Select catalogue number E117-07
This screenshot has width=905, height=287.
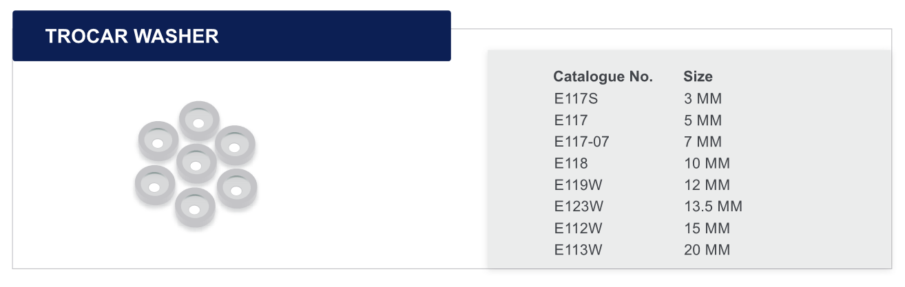[x=582, y=142]
